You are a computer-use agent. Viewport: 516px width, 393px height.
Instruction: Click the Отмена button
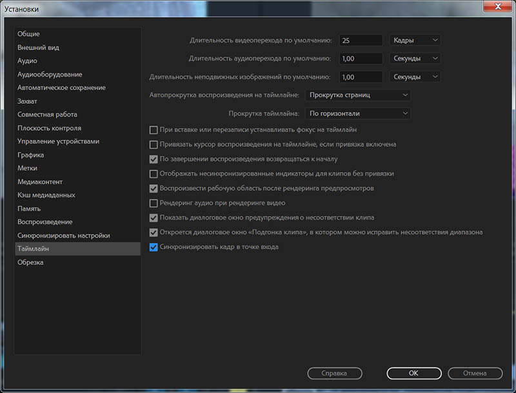click(475, 373)
